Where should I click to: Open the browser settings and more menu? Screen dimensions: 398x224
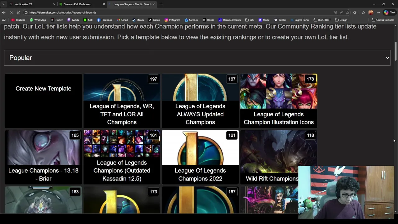coord(378,12)
